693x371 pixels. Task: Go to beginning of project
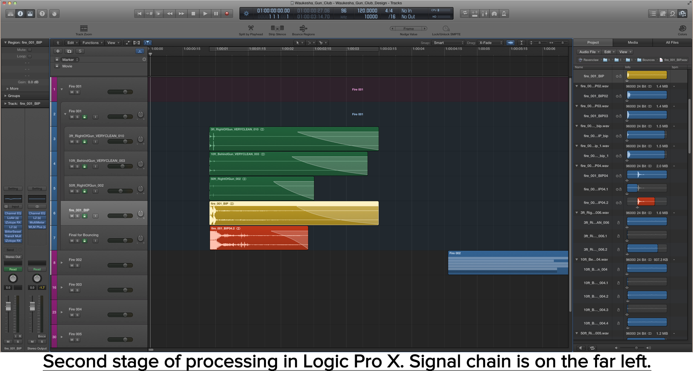click(139, 14)
